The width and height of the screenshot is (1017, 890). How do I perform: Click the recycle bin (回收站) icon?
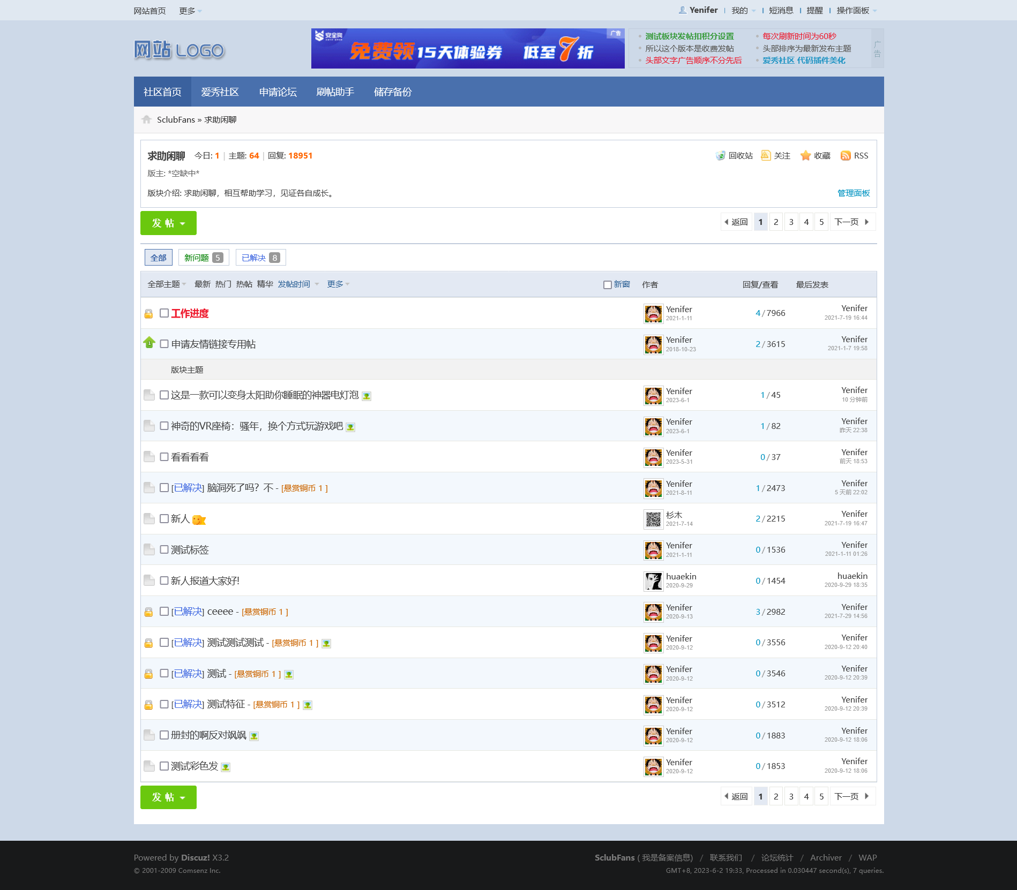coord(720,156)
